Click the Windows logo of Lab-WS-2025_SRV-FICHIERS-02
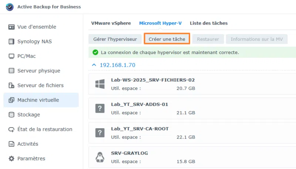The image size is (296, 169). [100, 84]
